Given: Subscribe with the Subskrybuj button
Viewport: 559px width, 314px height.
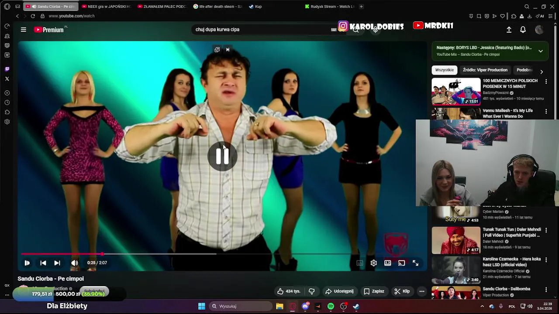Looking at the screenshot, I should click(x=94, y=291).
